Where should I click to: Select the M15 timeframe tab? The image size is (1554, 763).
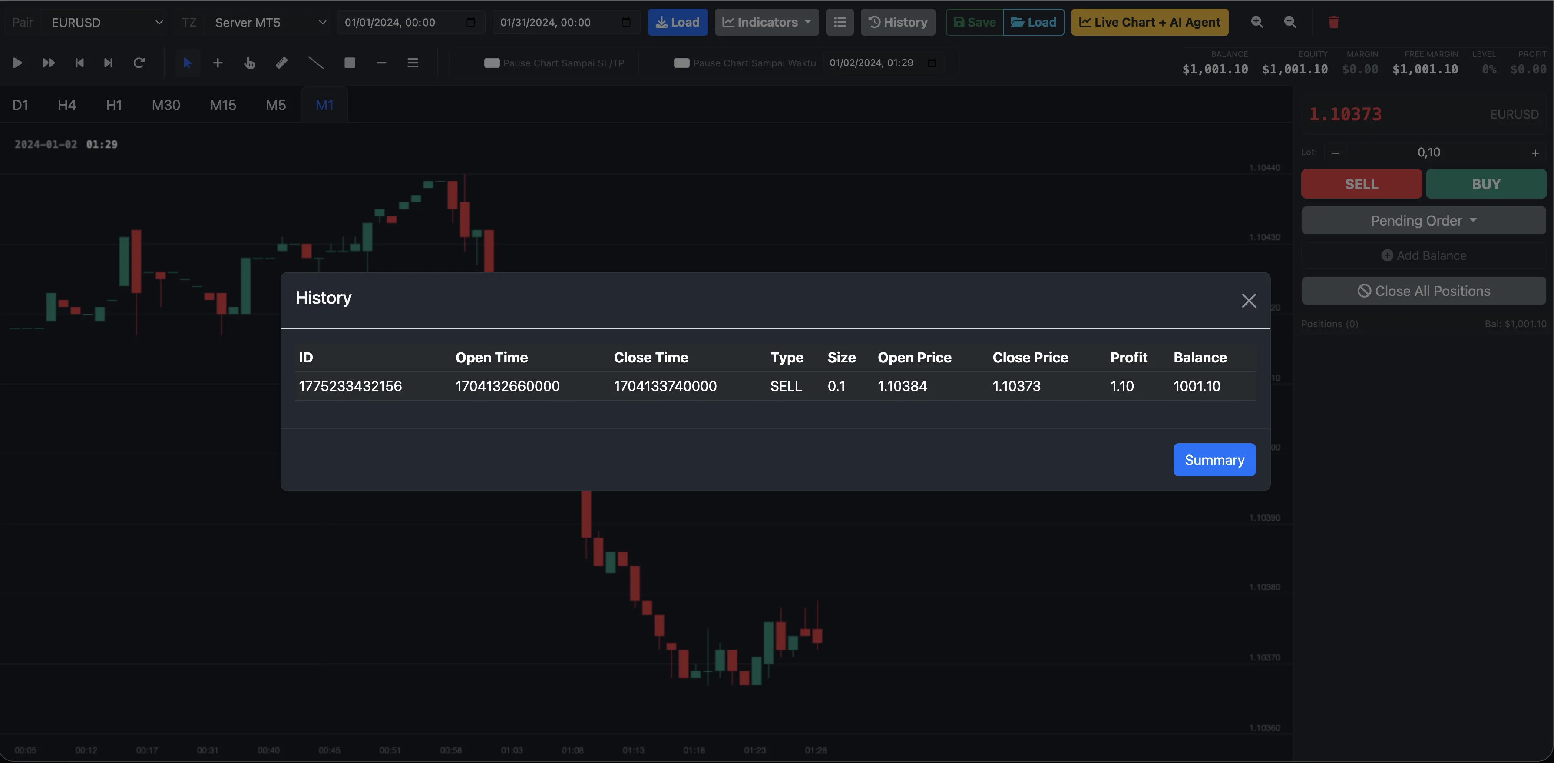[x=223, y=104]
